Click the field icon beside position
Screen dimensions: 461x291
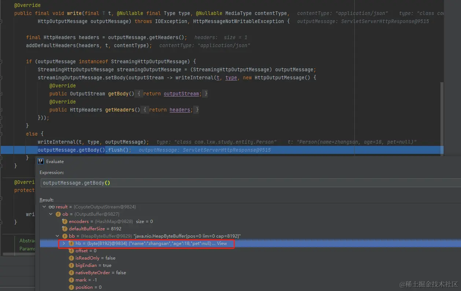coord(71,287)
